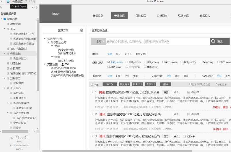Uncheck the 全部(150000) media type checkbox
The height and width of the screenshot is (152, 231).
coord(109,62)
